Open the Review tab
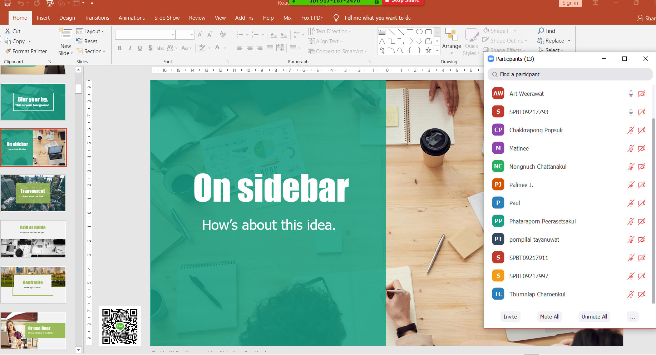The width and height of the screenshot is (656, 355). [197, 18]
